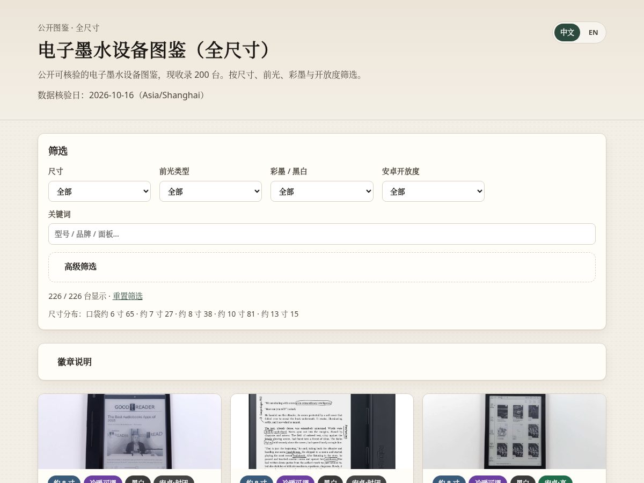Open the Good e-Reader device photo card
This screenshot has width=644, height=483.
pos(129,431)
